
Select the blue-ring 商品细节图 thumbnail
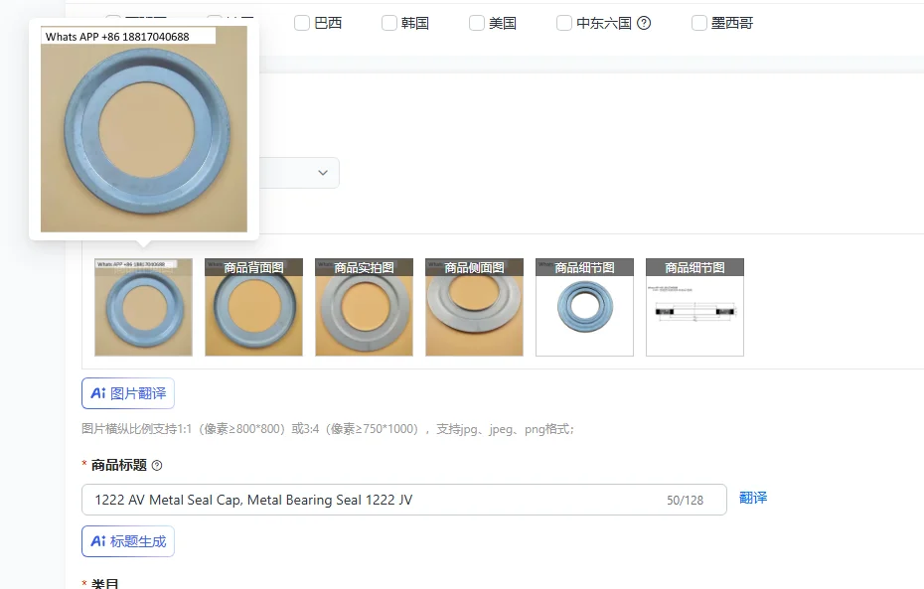coord(584,307)
